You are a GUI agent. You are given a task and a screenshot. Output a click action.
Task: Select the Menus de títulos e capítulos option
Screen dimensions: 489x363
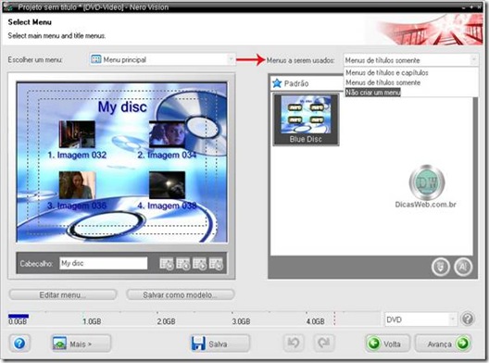coord(387,72)
